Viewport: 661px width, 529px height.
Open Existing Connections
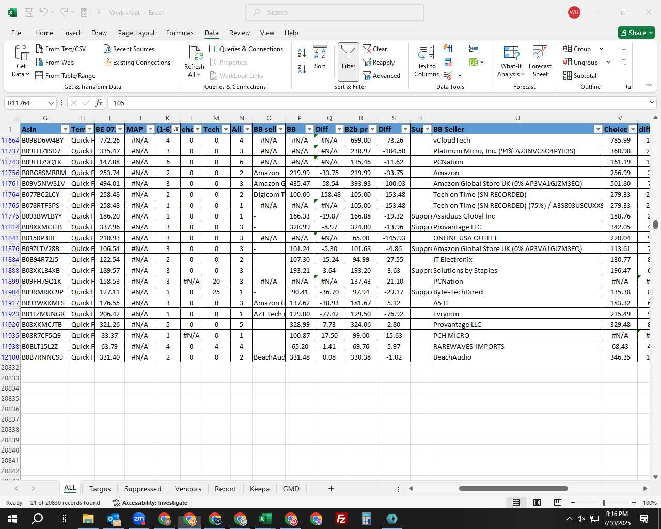click(137, 62)
